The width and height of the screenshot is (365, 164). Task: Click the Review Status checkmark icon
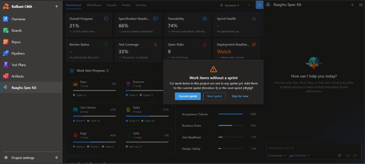106,44
